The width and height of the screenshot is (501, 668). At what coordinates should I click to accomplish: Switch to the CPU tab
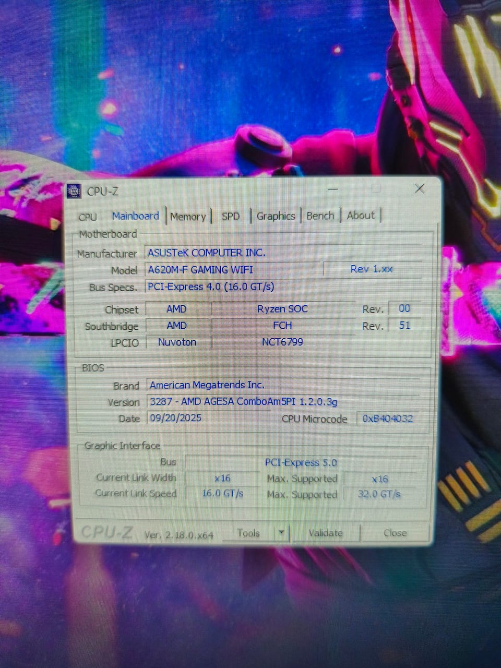click(88, 217)
